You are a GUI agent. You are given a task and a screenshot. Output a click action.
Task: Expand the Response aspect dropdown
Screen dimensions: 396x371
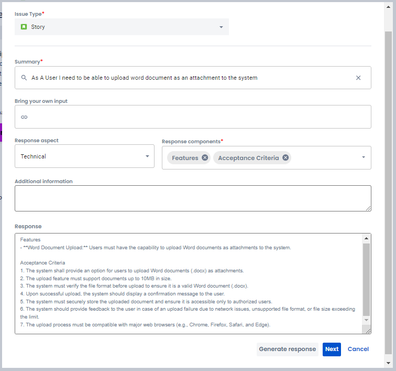click(x=147, y=156)
